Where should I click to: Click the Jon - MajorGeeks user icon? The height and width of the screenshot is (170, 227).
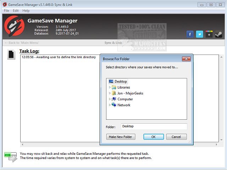tap(114, 93)
